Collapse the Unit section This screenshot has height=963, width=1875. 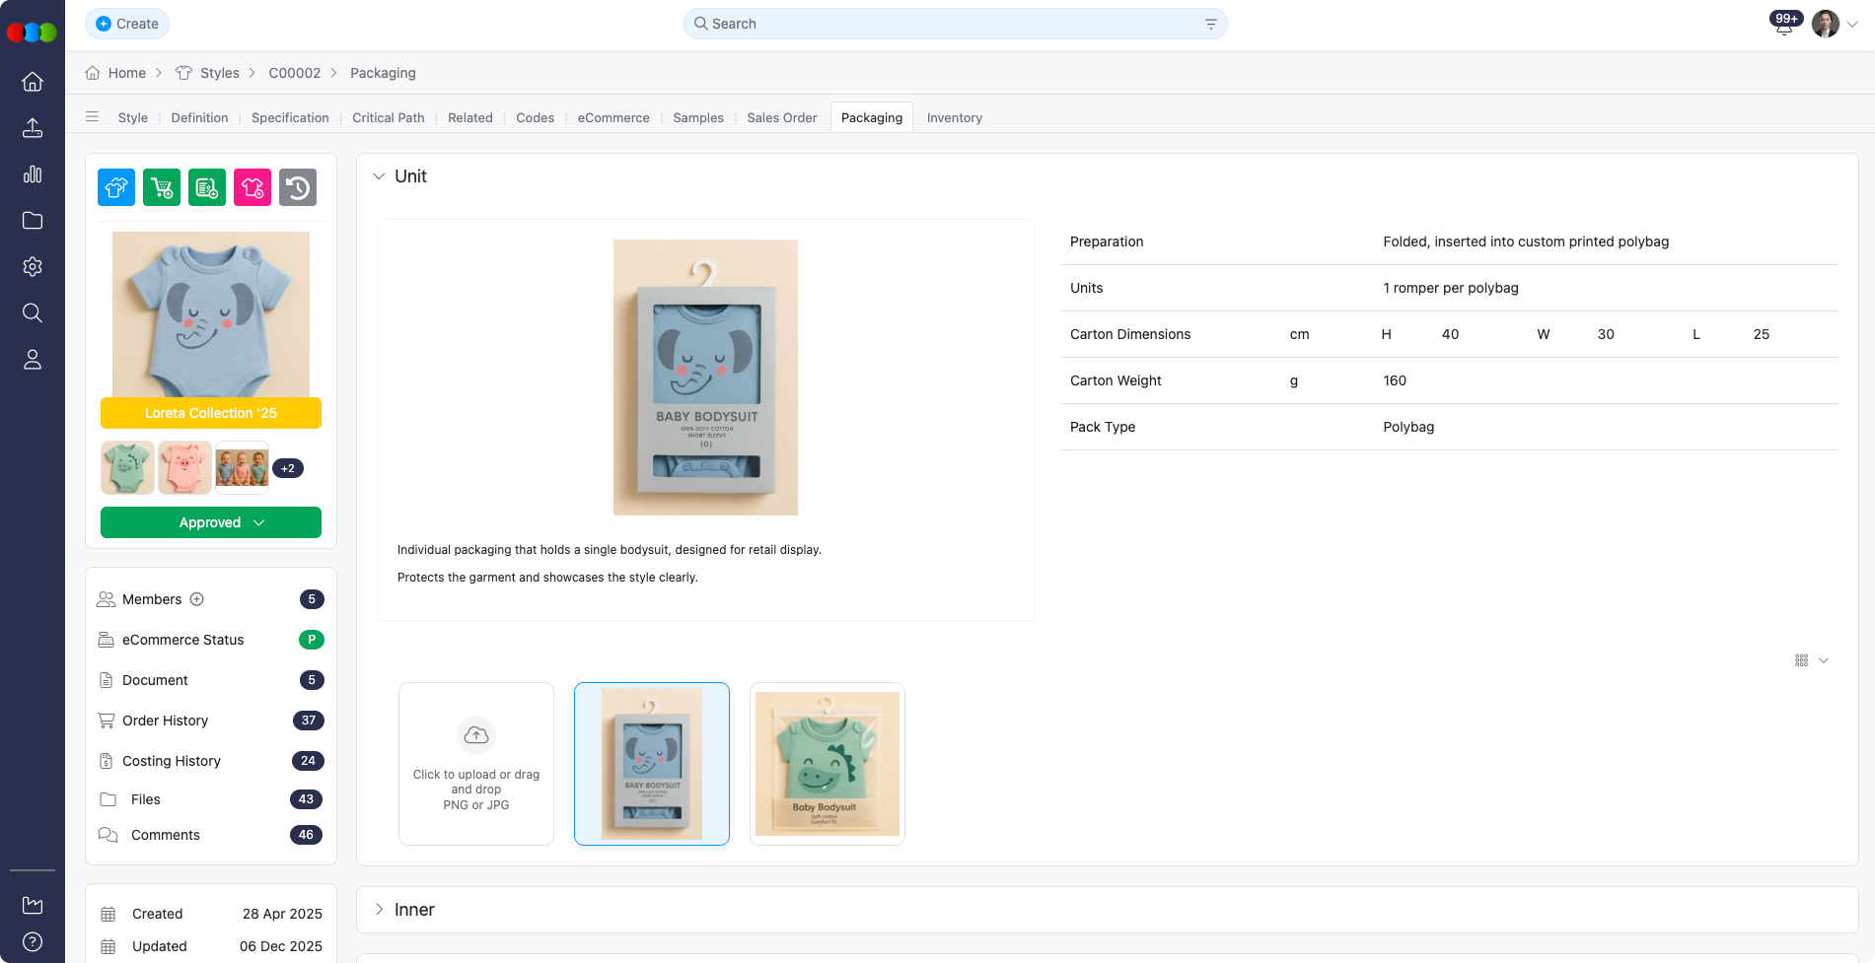click(x=379, y=176)
